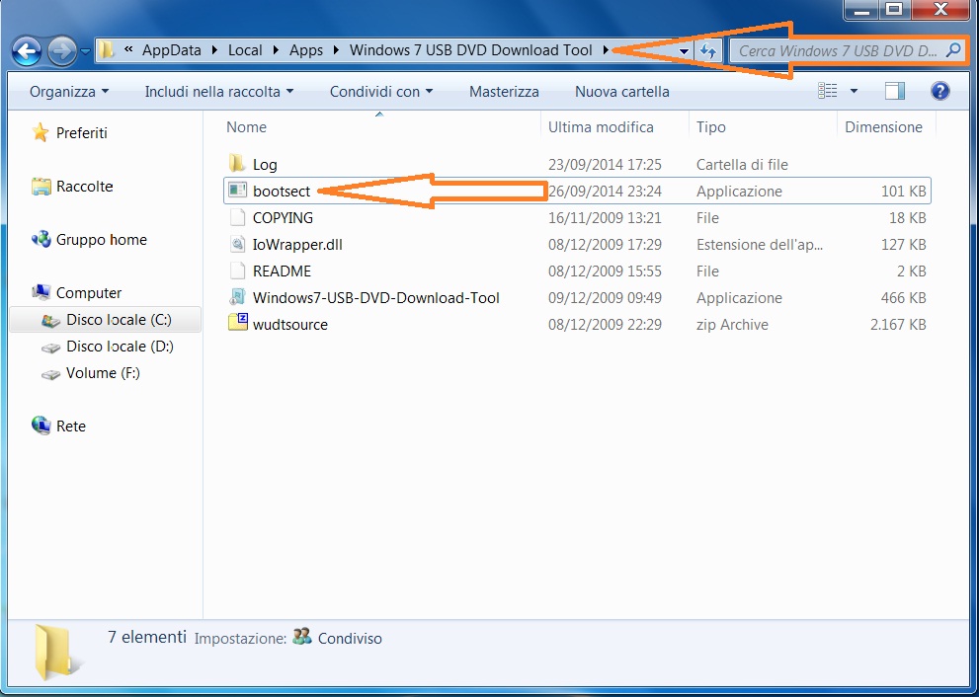Click the wudtsource zip icon
Viewport: 979px width, 697px height.
tap(238, 323)
